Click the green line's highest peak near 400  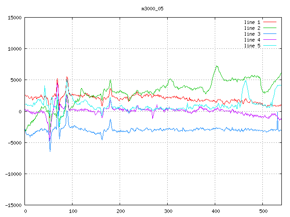[217, 66]
